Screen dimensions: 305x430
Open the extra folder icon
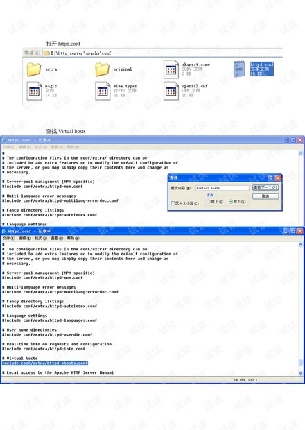click(34, 69)
